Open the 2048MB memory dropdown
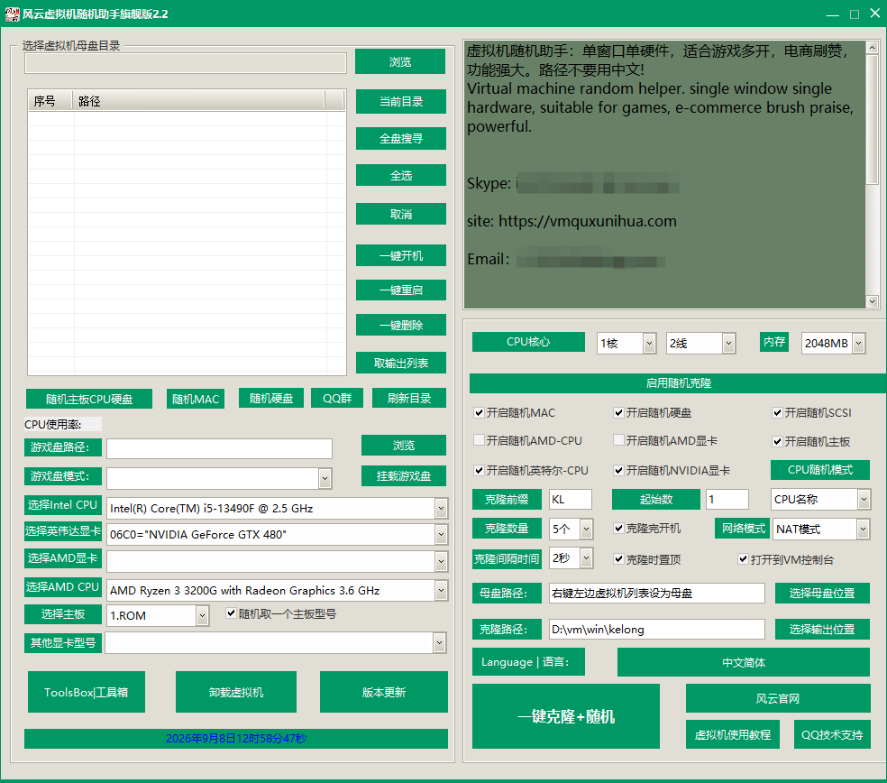The height and width of the screenshot is (783, 887). [x=859, y=343]
